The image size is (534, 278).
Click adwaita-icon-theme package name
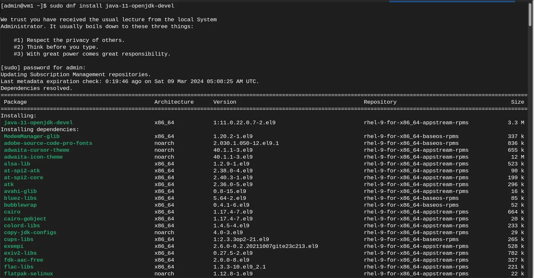(33, 157)
